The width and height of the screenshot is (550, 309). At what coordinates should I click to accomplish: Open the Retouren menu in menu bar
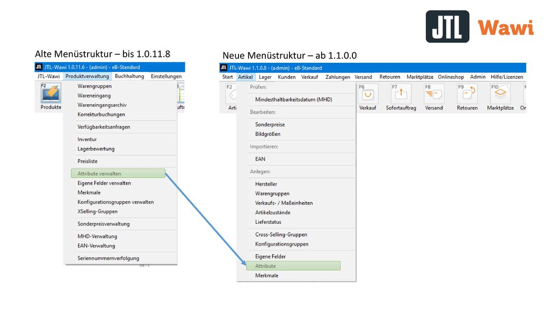(390, 77)
